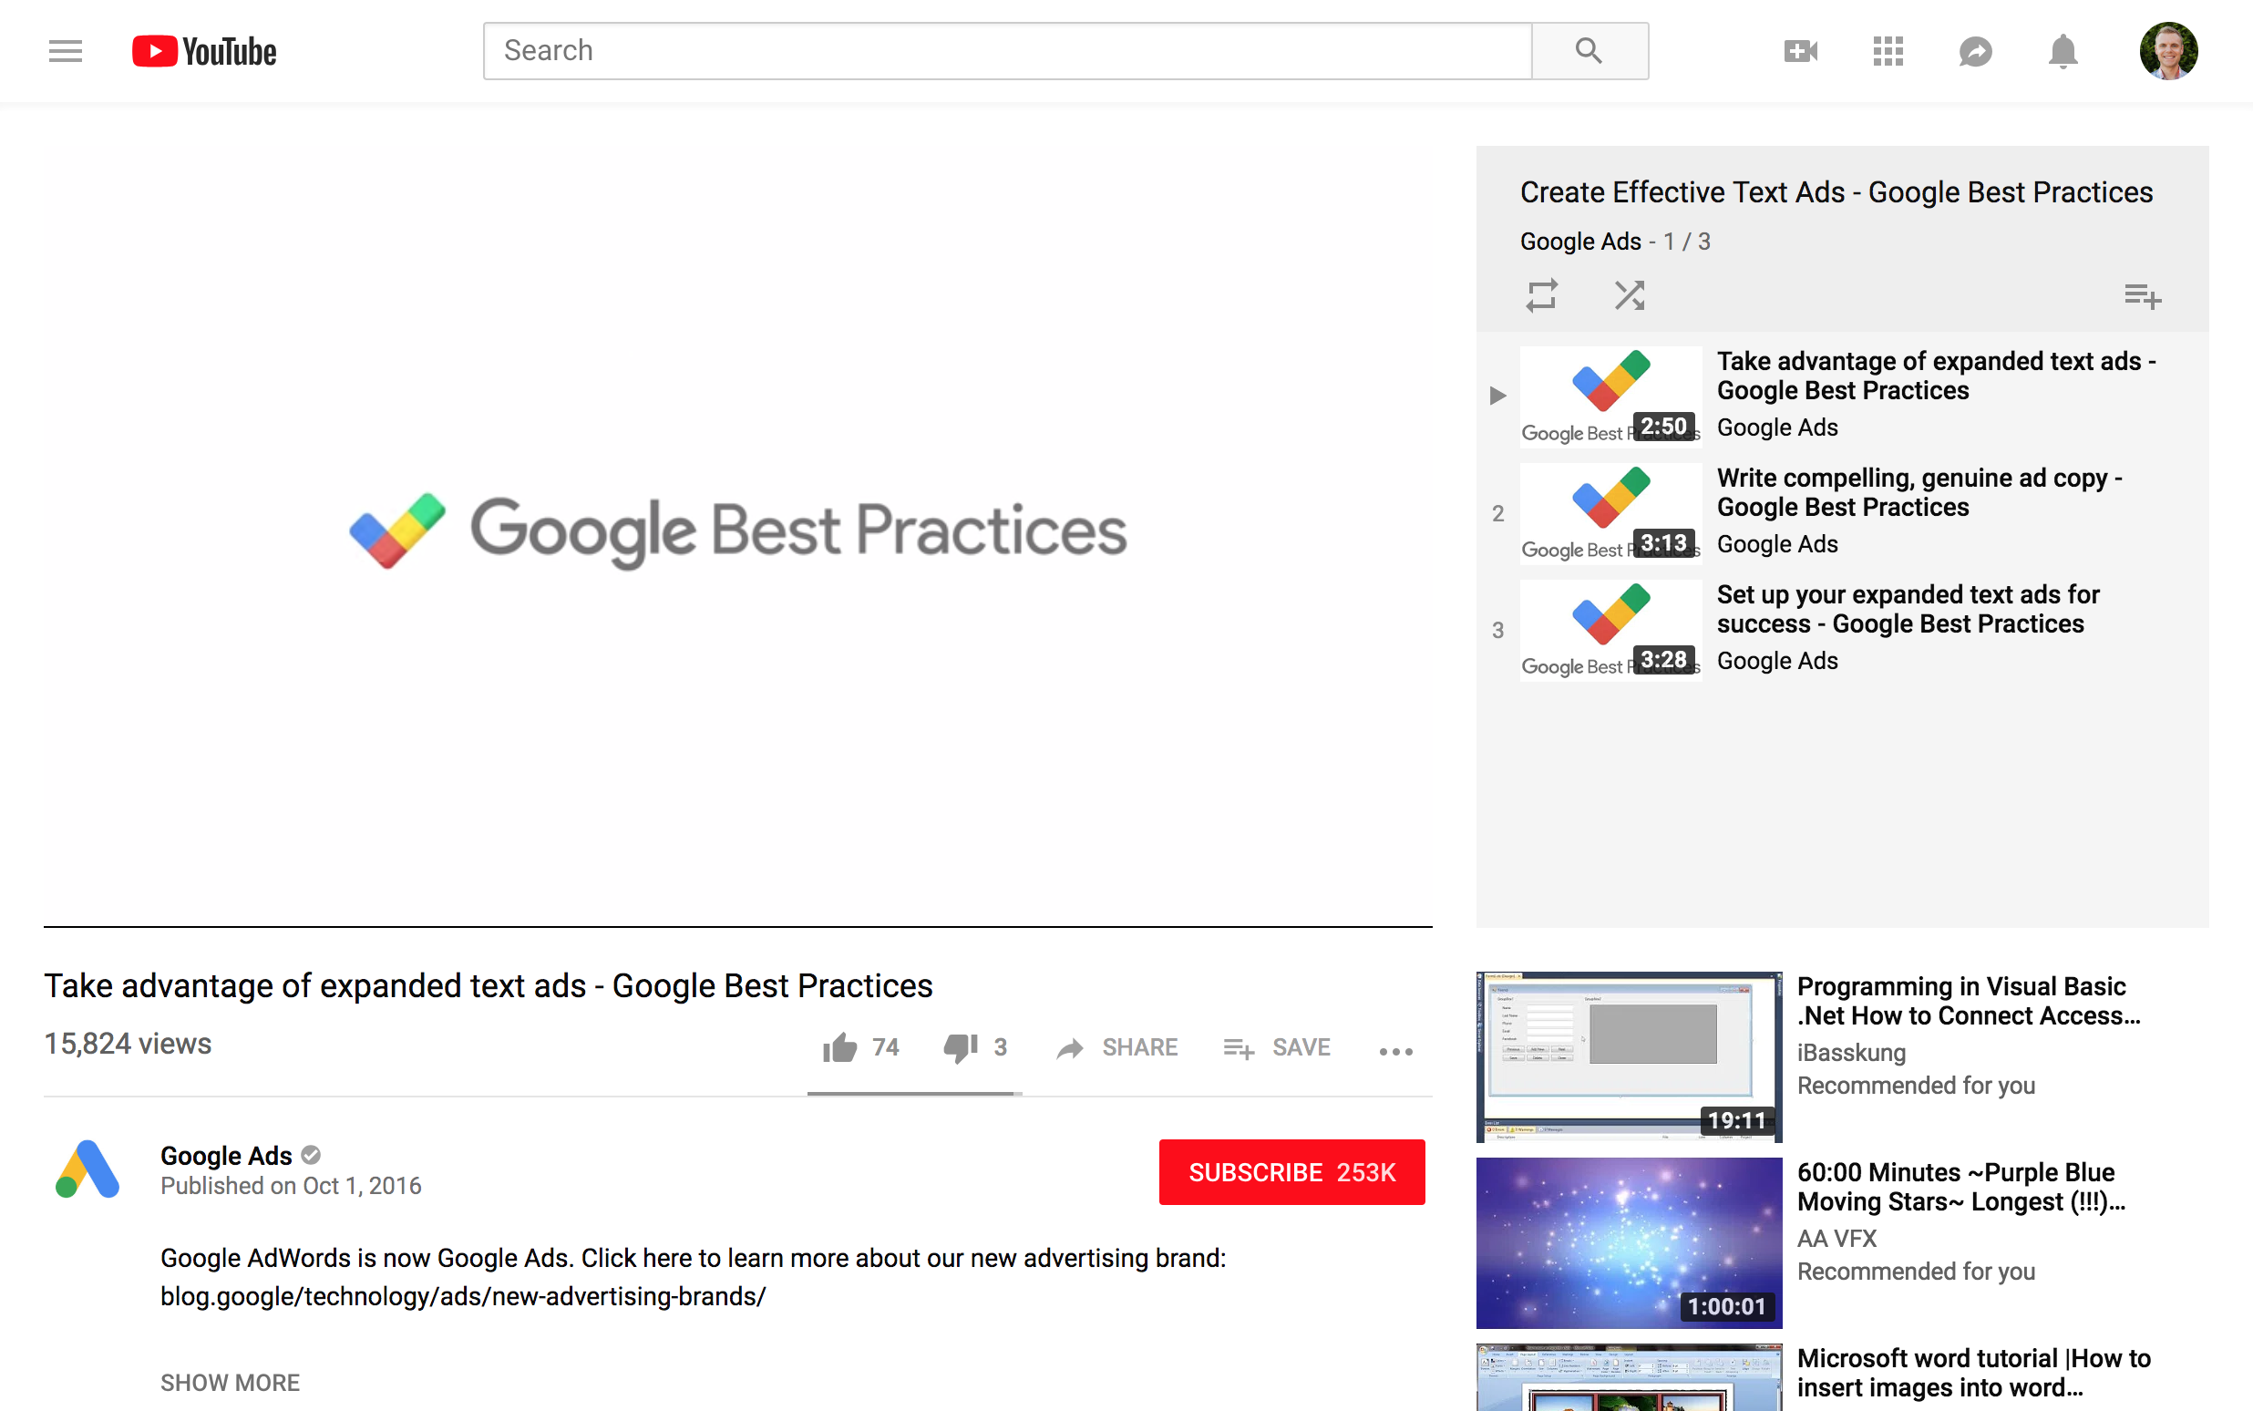
Task: Open the Messages icon
Action: [1975, 51]
